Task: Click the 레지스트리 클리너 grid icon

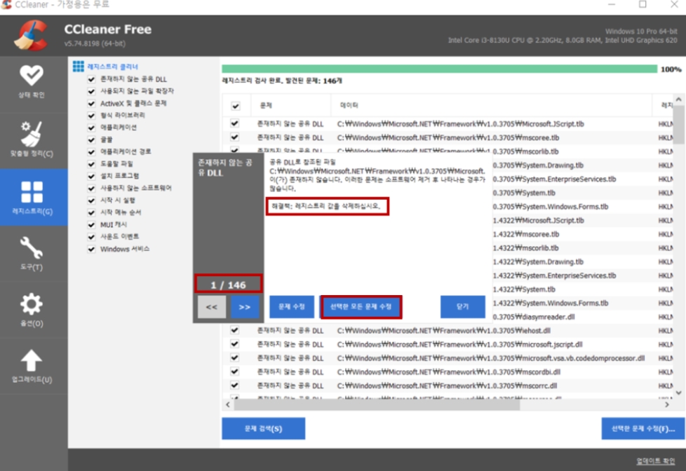Action: point(79,67)
